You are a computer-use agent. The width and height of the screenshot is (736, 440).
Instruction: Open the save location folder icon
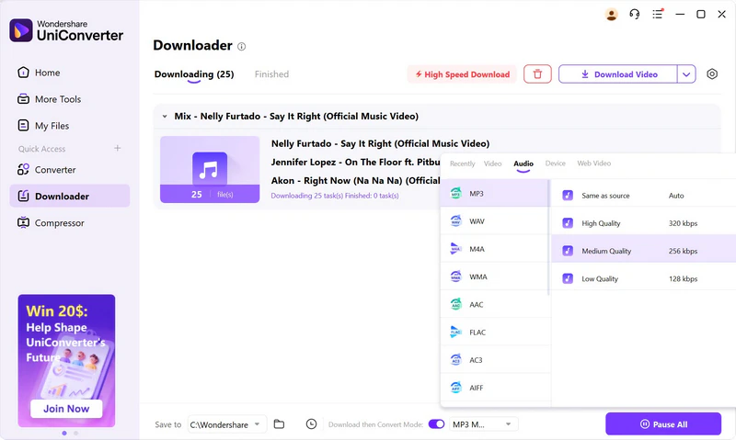tap(279, 423)
